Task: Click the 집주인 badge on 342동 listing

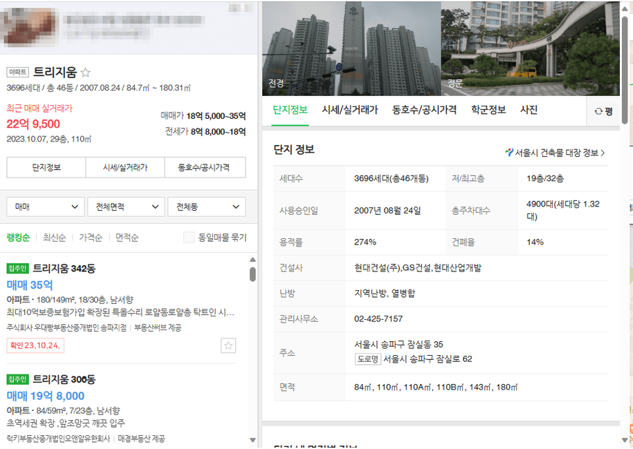Action: pyautogui.click(x=17, y=269)
